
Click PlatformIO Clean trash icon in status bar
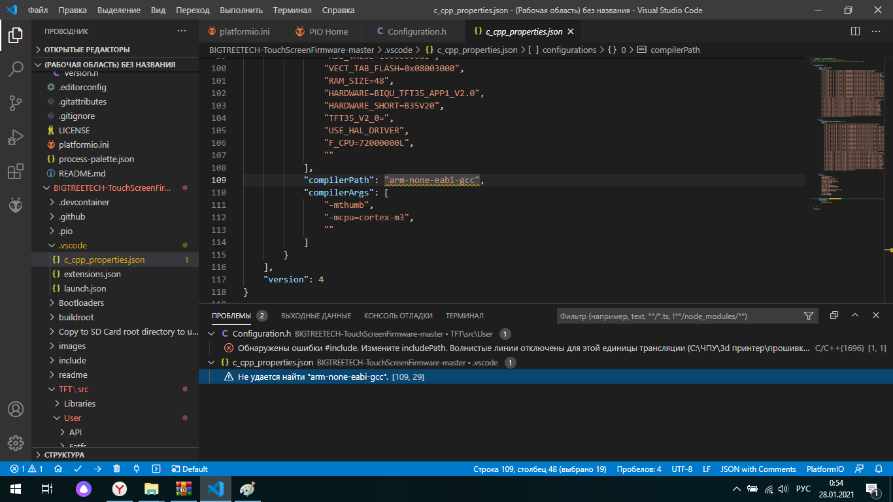117,469
